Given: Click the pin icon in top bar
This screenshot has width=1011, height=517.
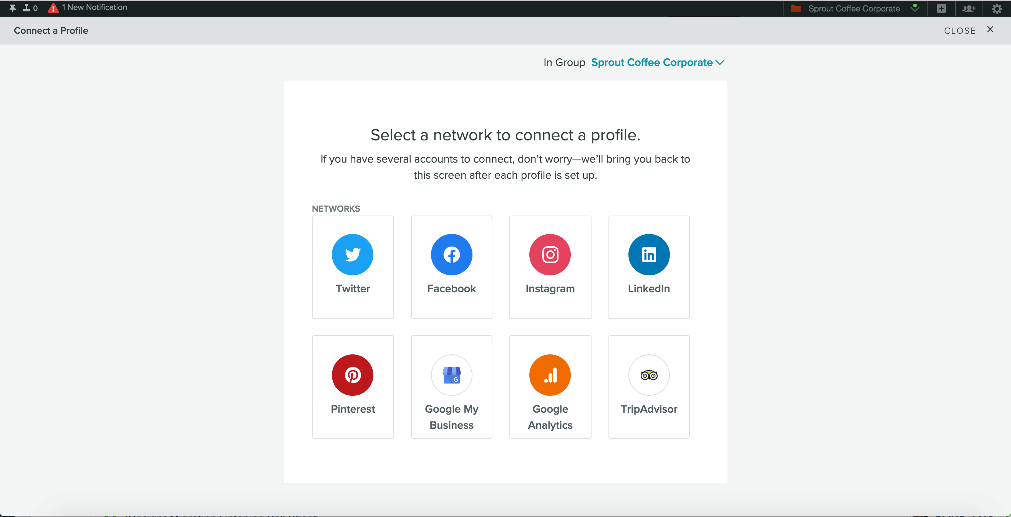Looking at the screenshot, I should pyautogui.click(x=13, y=8).
